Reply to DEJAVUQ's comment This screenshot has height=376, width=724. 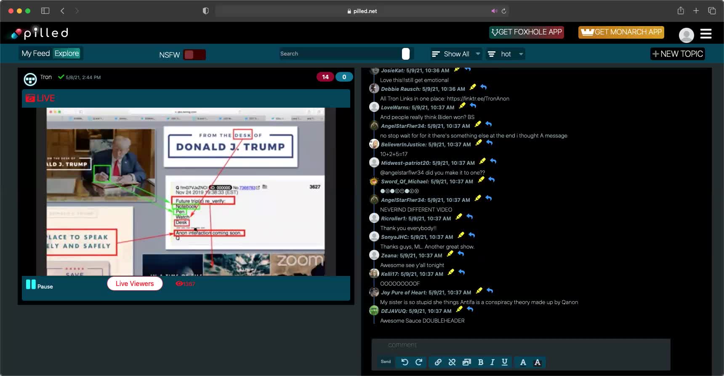coord(470,309)
